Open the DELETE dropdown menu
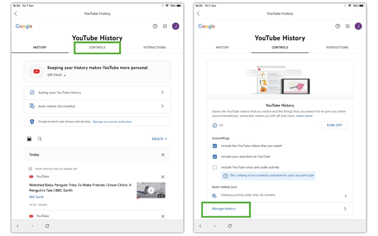 159,139
